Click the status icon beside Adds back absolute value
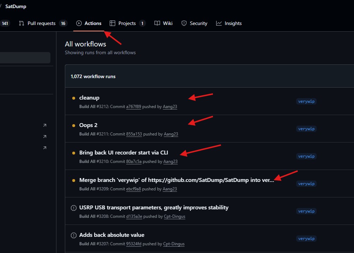The image size is (354, 253). (x=74, y=235)
